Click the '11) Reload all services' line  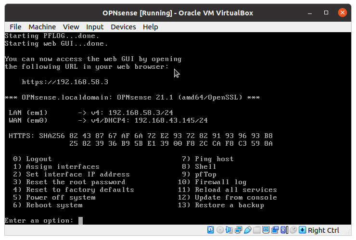[x=227, y=190]
